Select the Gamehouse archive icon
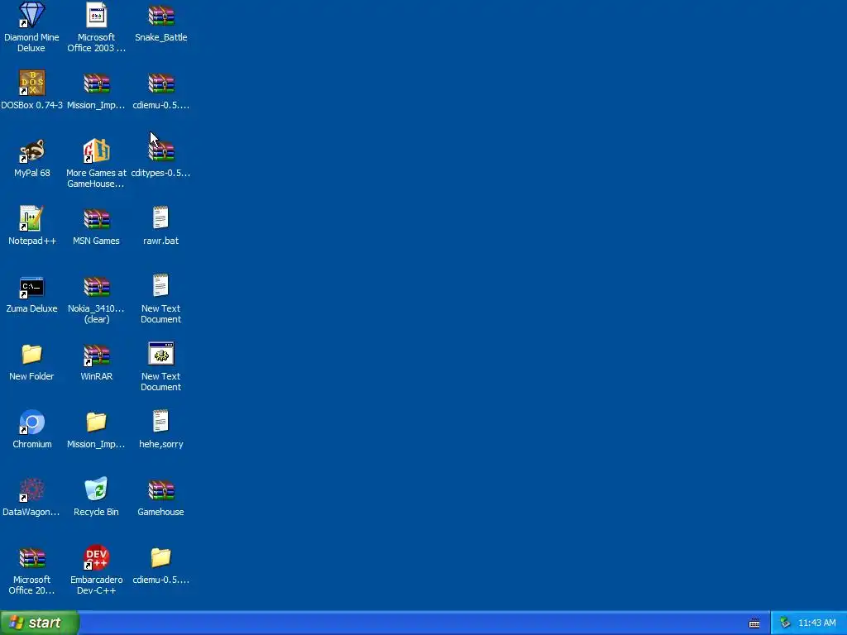 [x=161, y=489]
